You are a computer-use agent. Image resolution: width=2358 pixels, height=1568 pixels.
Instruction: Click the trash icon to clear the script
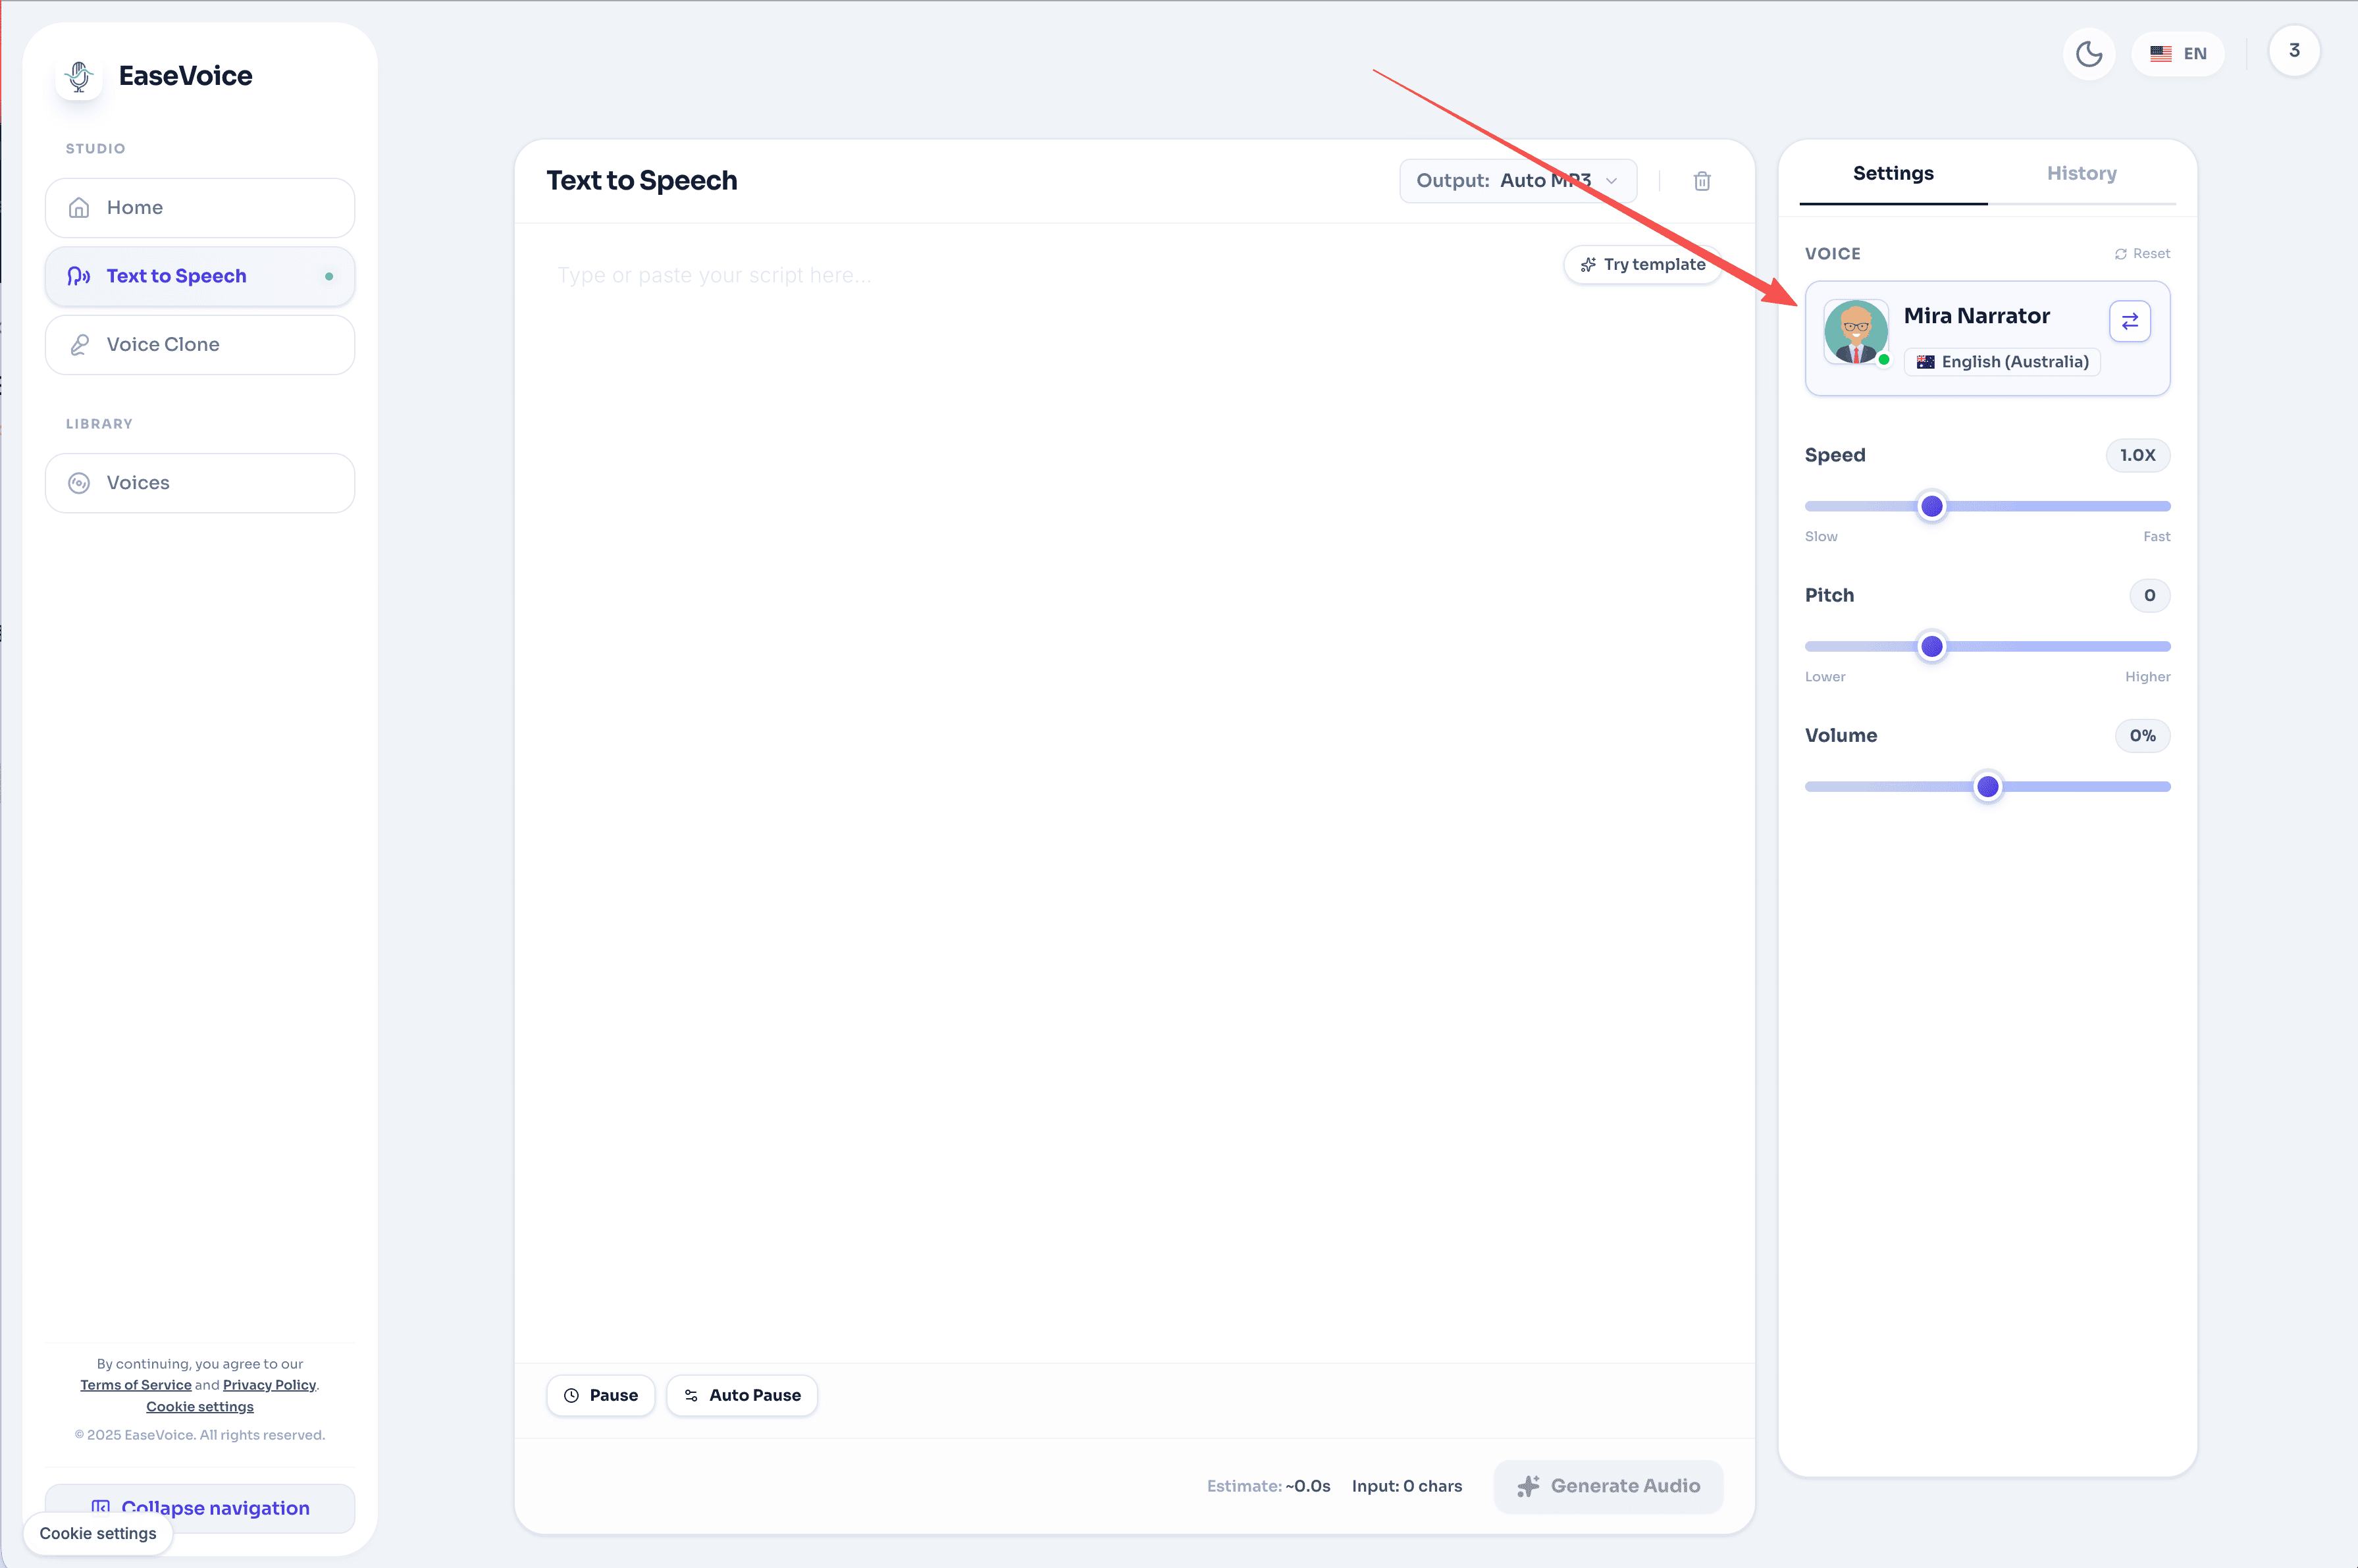(1701, 181)
